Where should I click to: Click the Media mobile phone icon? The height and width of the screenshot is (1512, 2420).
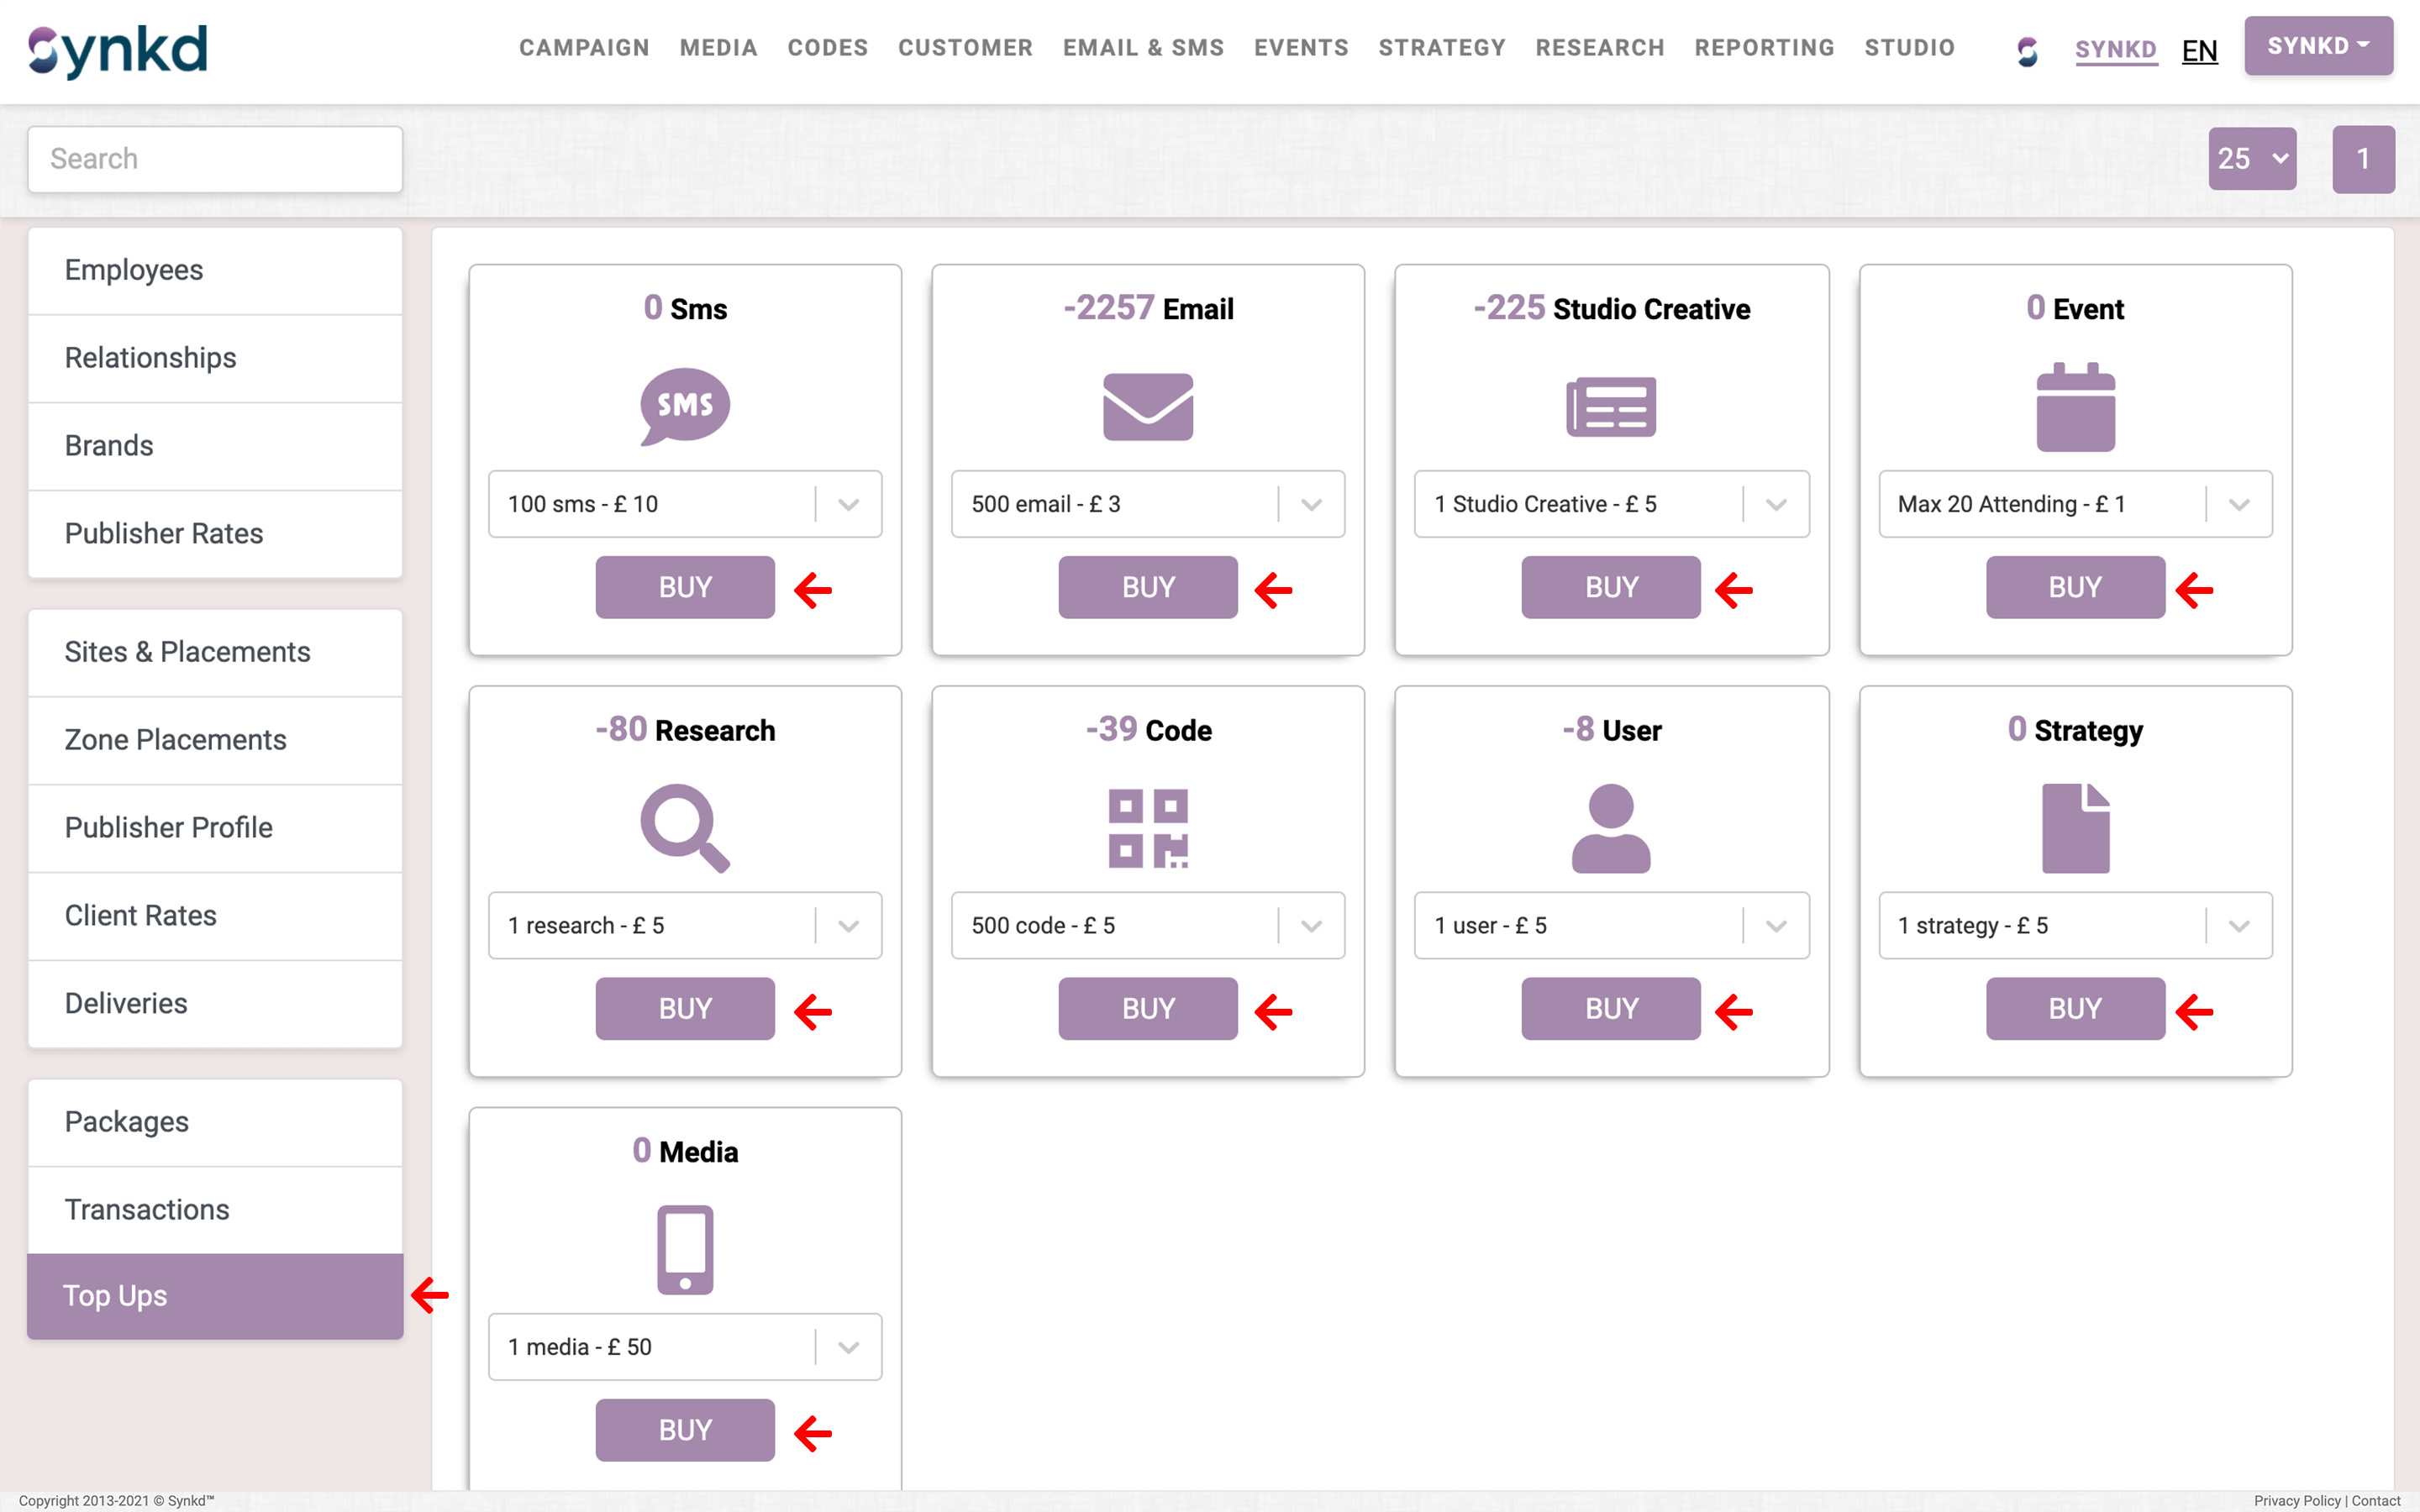(x=685, y=1249)
